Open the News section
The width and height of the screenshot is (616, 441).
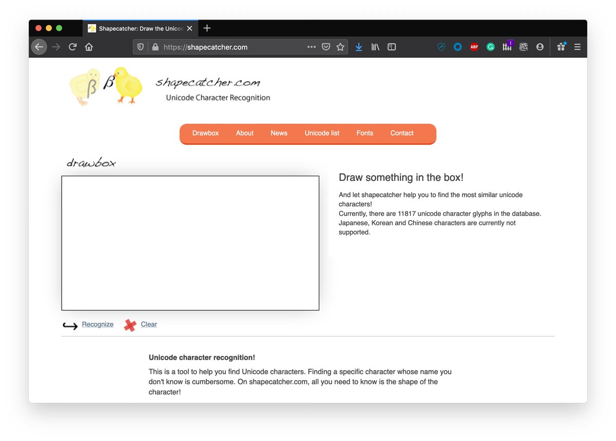coord(279,133)
